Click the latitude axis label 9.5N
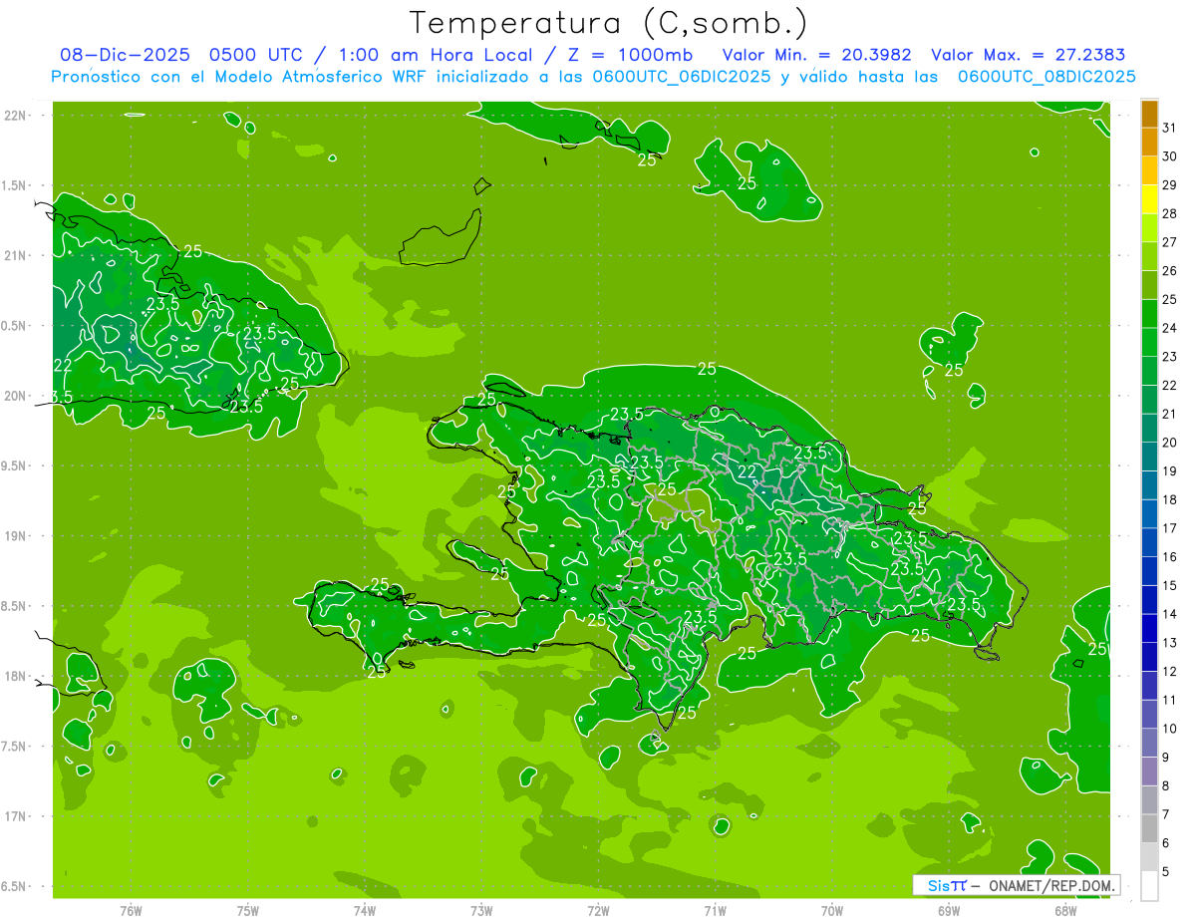 (x=15, y=465)
